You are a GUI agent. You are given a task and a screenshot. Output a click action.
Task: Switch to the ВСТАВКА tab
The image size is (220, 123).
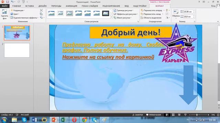pos(30,6)
